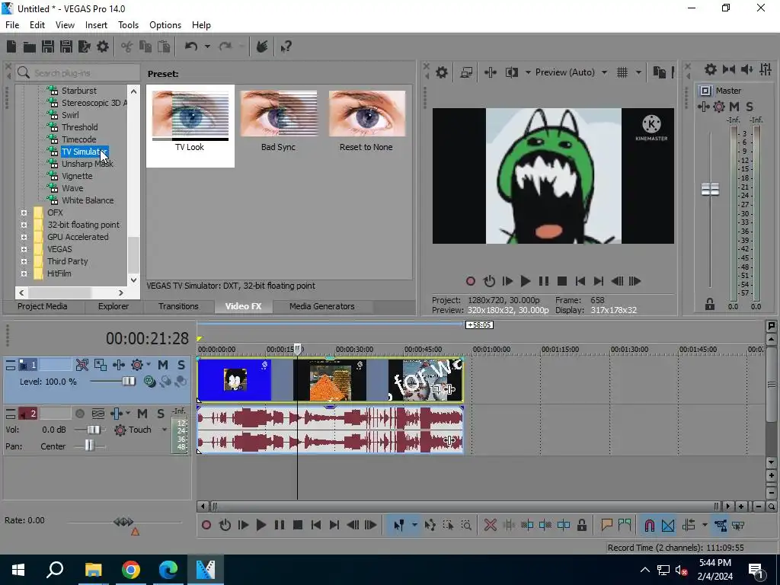Click the Search plug-ins field
The width and height of the screenshot is (780, 585).
[x=78, y=73]
